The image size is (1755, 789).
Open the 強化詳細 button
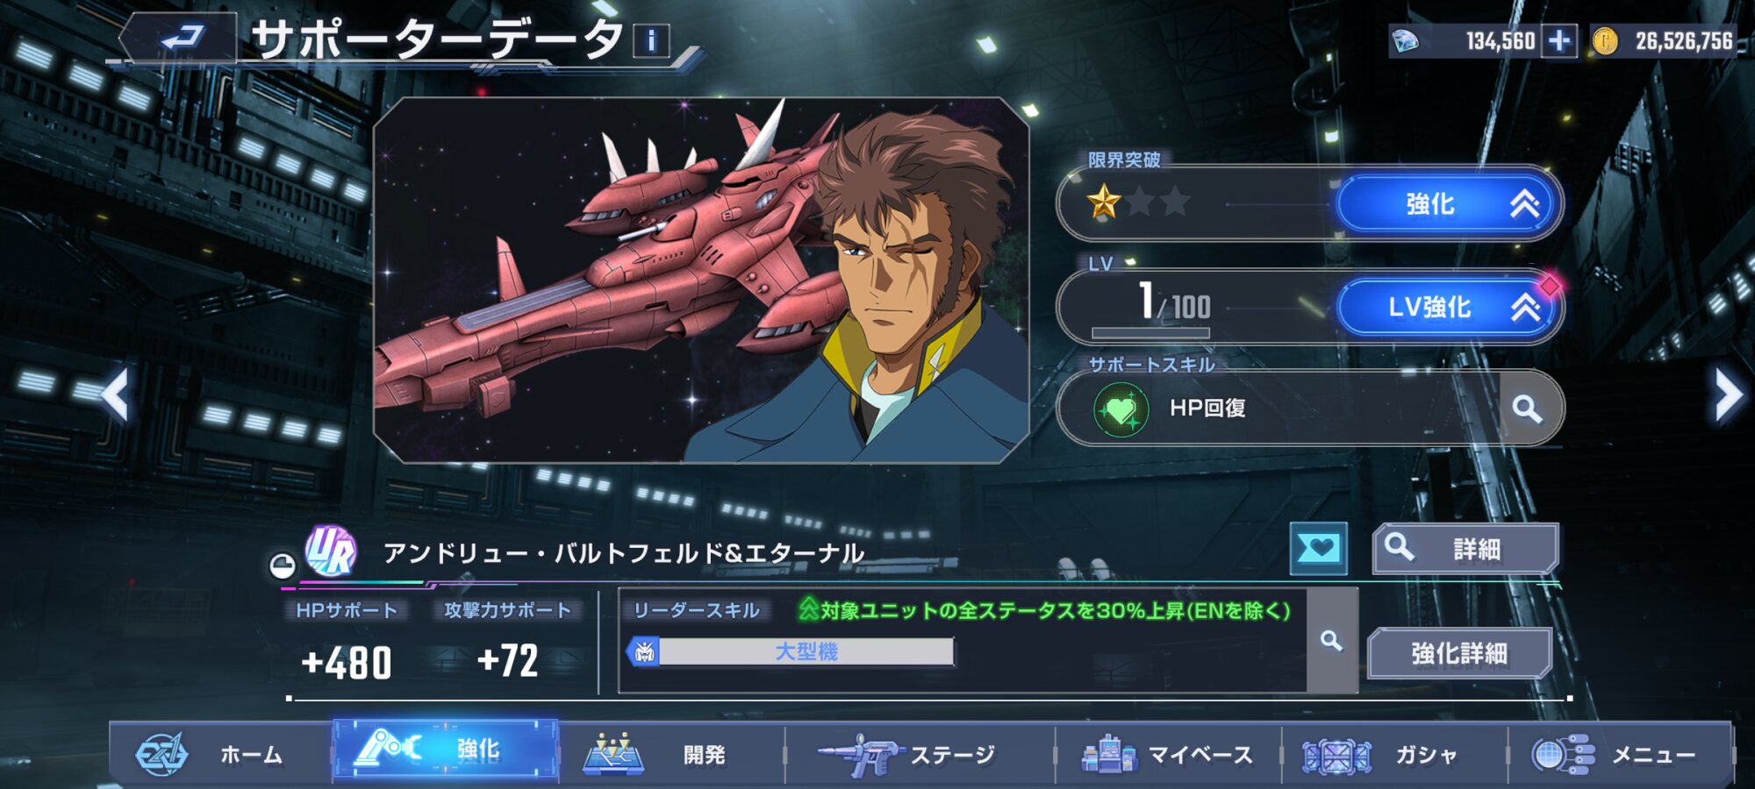(x=1458, y=653)
